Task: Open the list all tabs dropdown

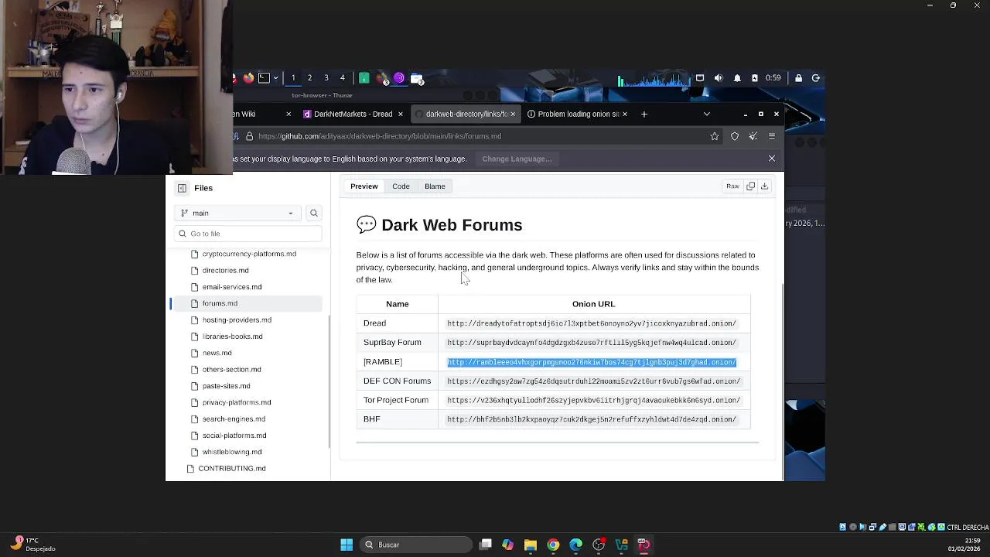Action: pos(706,114)
